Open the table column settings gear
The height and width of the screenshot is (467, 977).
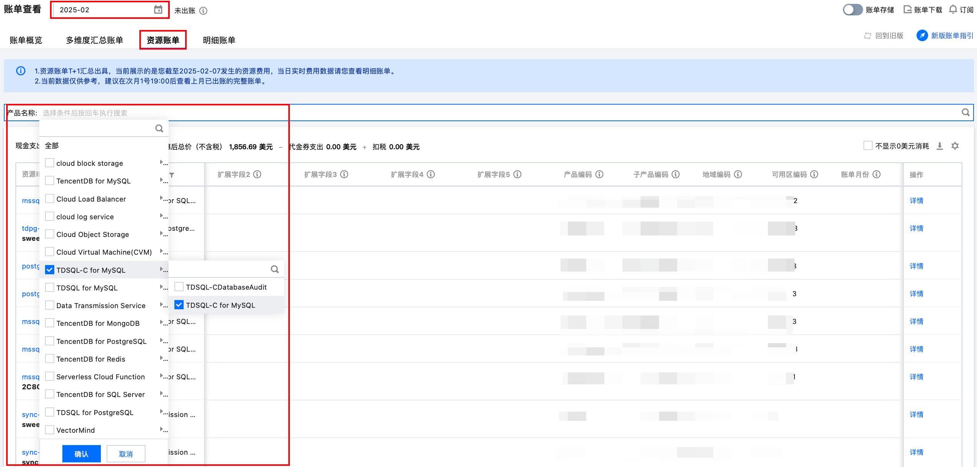(x=955, y=146)
